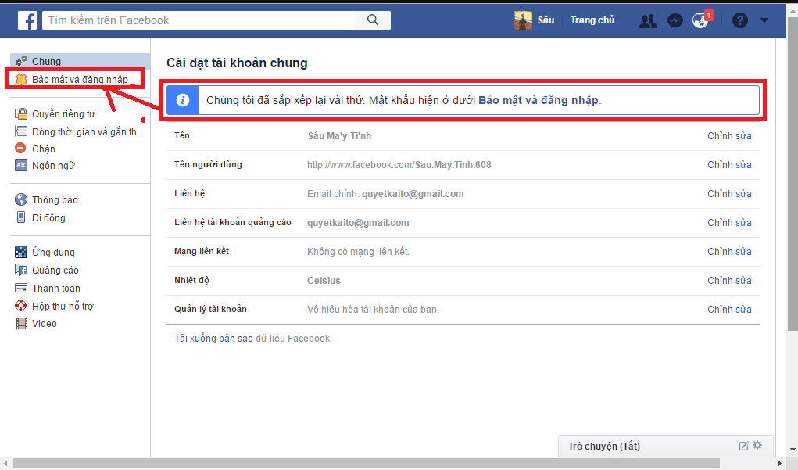
Task: Click the Video film icon
Action: coord(21,323)
